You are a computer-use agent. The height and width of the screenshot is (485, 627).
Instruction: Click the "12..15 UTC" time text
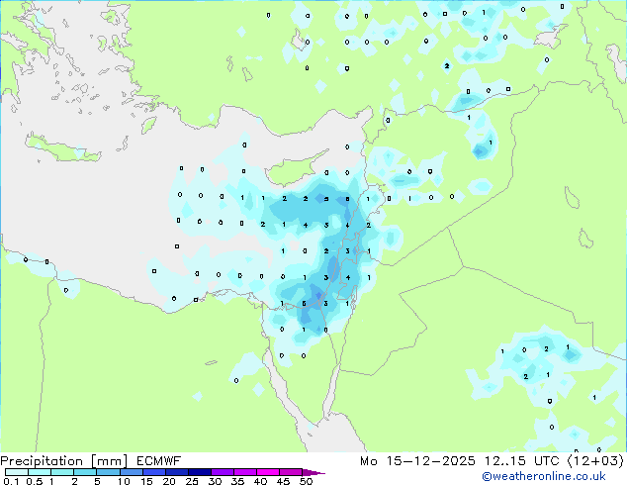522,461
